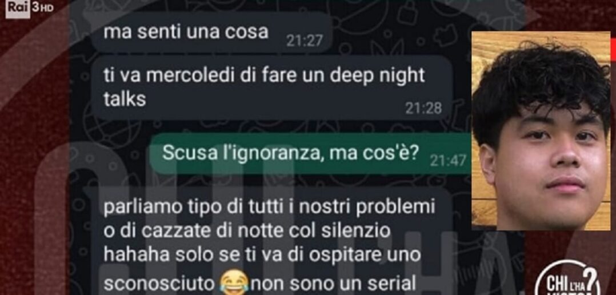Click the line 'hahaha solo se ti va di ospitare uno'
Image resolution: width=616 pixels, height=295 pixels.
click(262, 256)
